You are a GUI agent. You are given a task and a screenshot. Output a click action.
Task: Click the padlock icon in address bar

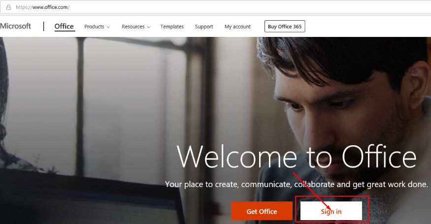click(8, 7)
